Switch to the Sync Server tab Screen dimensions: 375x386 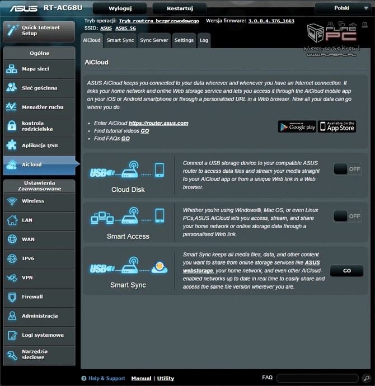pos(154,40)
